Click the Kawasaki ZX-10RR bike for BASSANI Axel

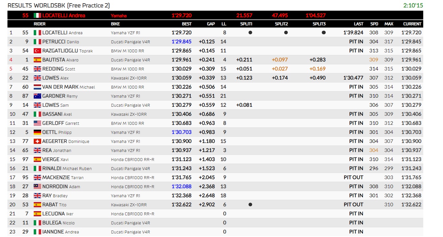point(129,114)
